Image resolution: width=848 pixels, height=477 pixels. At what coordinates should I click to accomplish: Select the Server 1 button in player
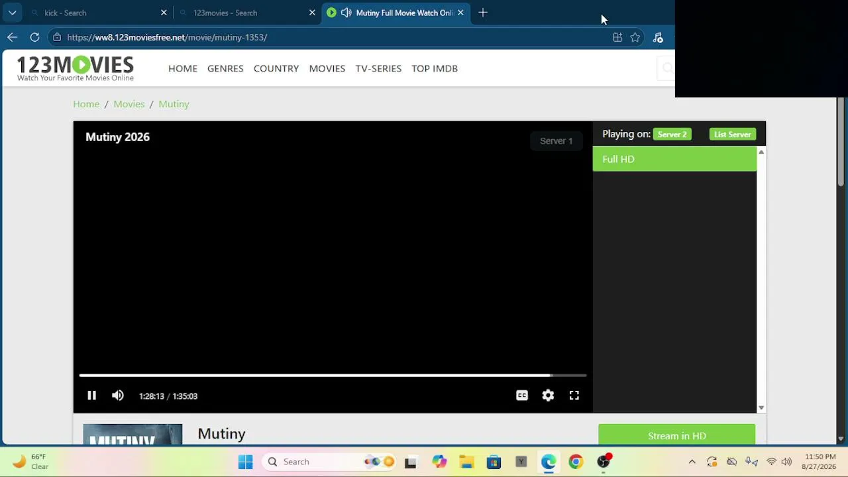pyautogui.click(x=556, y=140)
